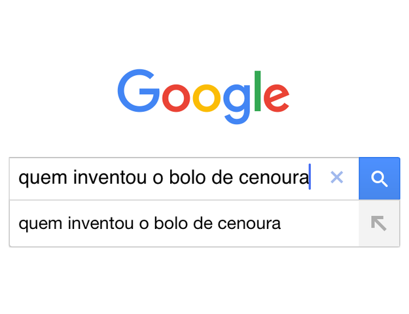This screenshot has height=314, width=409.
Task: Click the word 'cenoura' in the suggestion row
Action: click(249, 224)
